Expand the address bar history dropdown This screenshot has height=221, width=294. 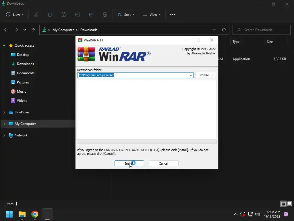click(x=214, y=30)
